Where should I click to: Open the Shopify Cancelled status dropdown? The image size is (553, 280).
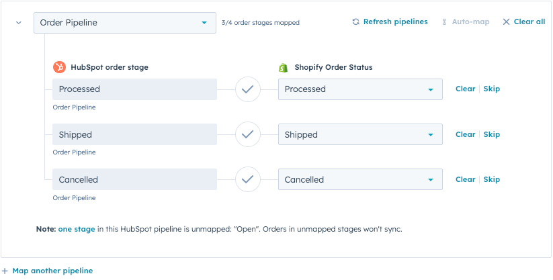point(360,179)
